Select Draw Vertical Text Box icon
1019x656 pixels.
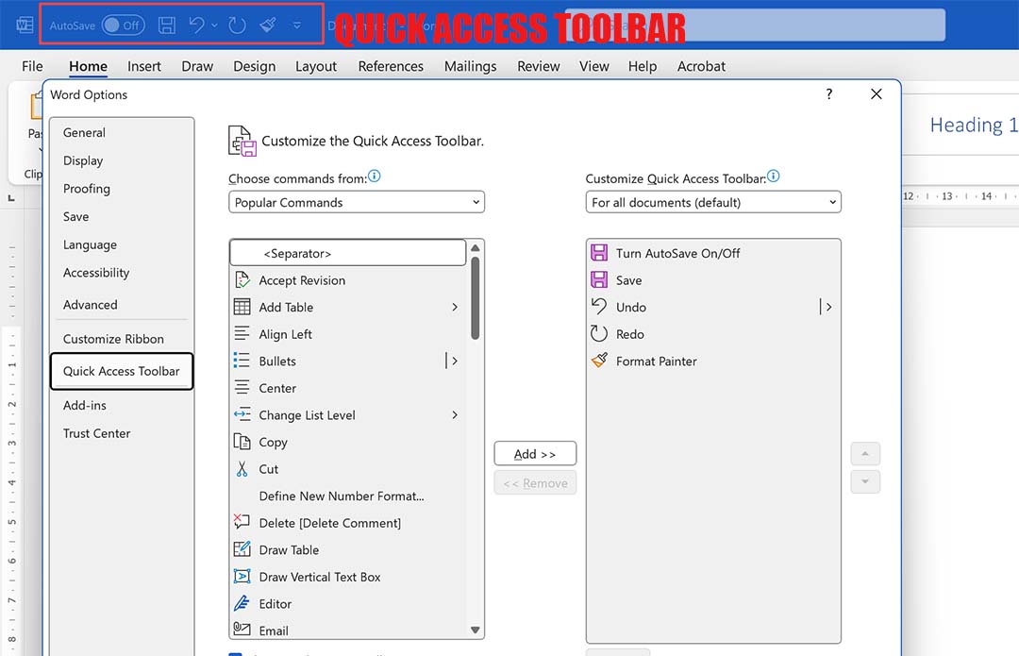pos(242,577)
